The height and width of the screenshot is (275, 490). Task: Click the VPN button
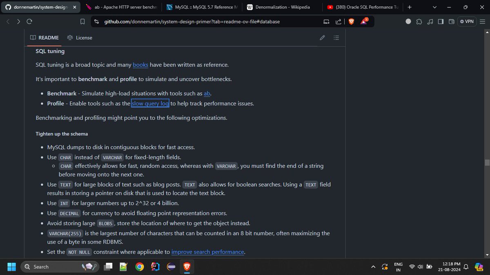pyautogui.click(x=467, y=22)
